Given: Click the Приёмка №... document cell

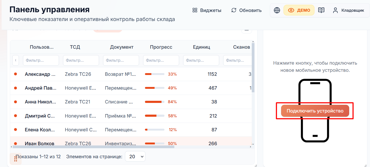Looking at the screenshot, I should coord(120,116).
